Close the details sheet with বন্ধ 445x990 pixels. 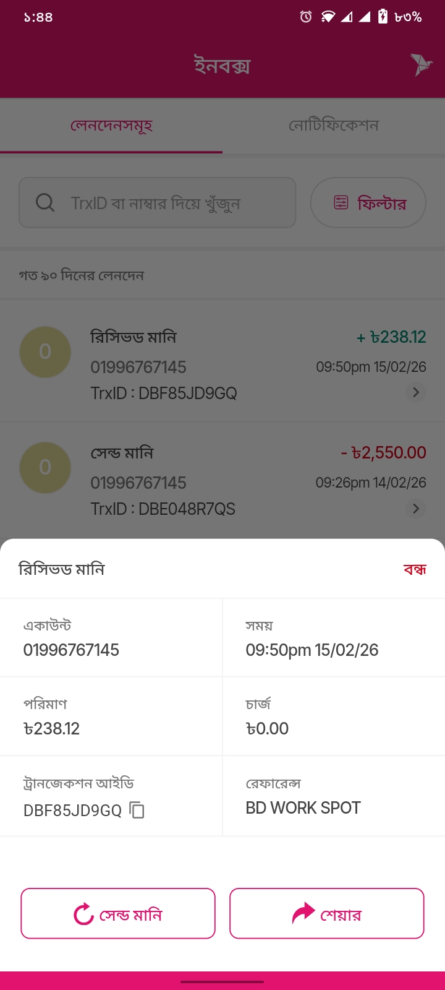click(415, 569)
